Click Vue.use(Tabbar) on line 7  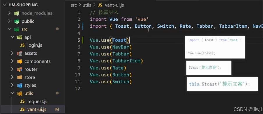tap(111, 54)
